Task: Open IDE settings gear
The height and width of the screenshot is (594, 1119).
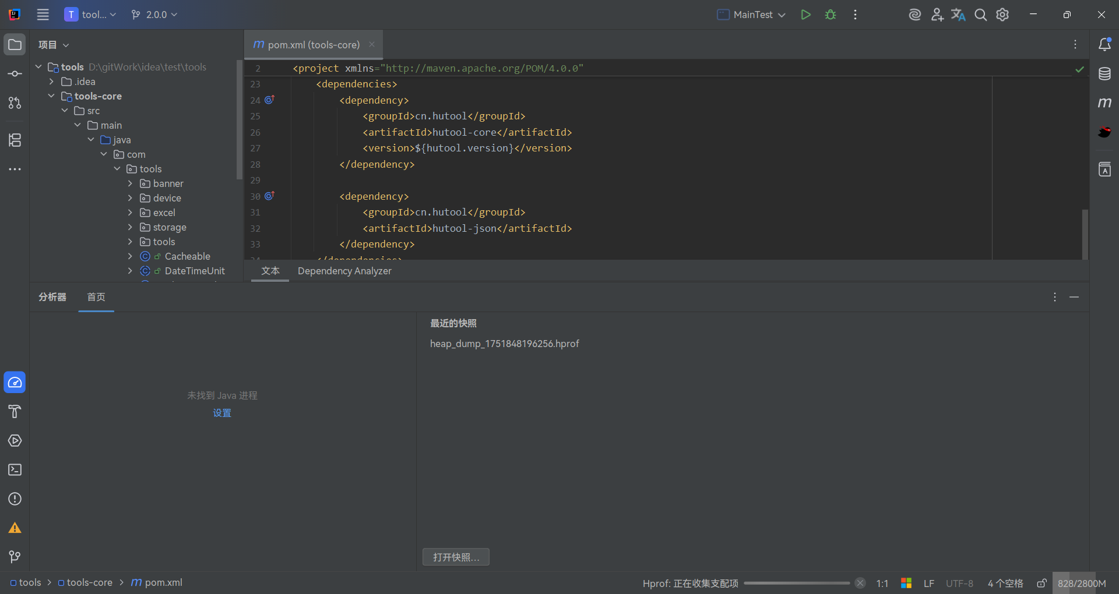Action: pyautogui.click(x=1002, y=15)
